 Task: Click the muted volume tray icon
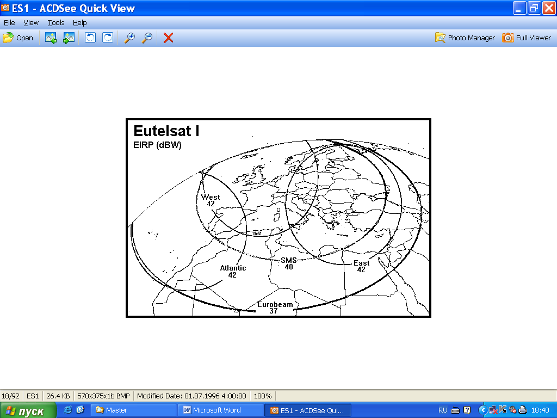click(512, 410)
